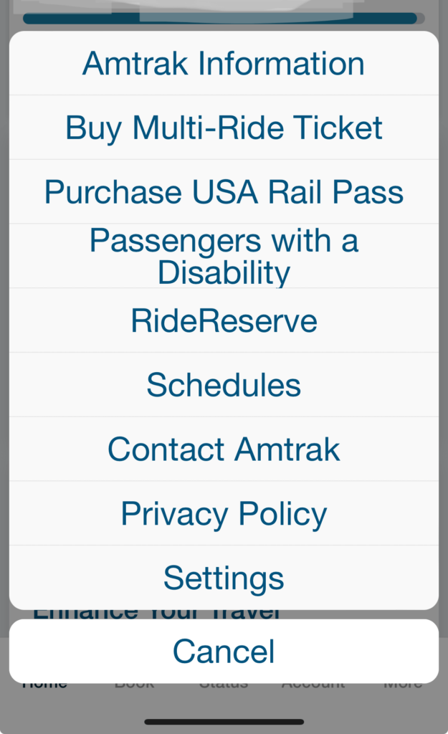Go to the Account tab

(x=313, y=682)
